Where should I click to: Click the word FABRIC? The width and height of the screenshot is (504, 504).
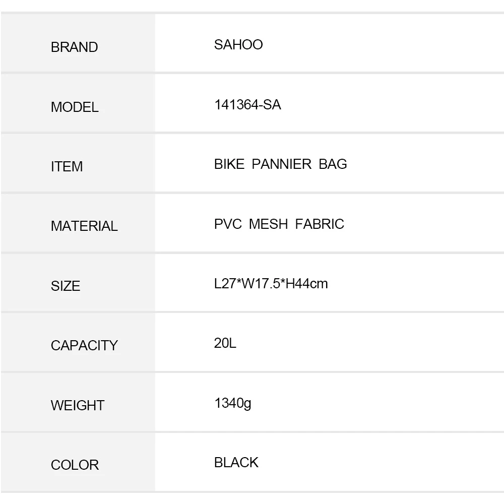coord(320,224)
